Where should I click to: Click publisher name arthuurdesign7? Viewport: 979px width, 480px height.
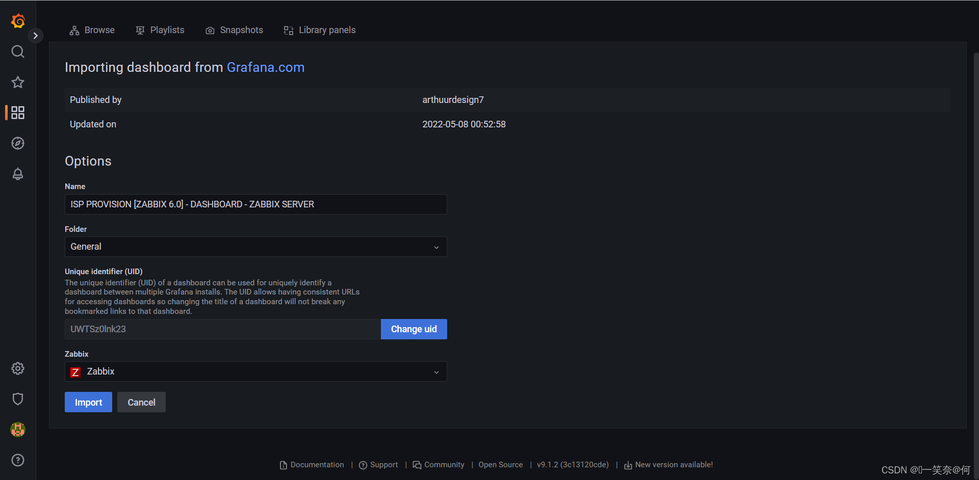click(453, 100)
